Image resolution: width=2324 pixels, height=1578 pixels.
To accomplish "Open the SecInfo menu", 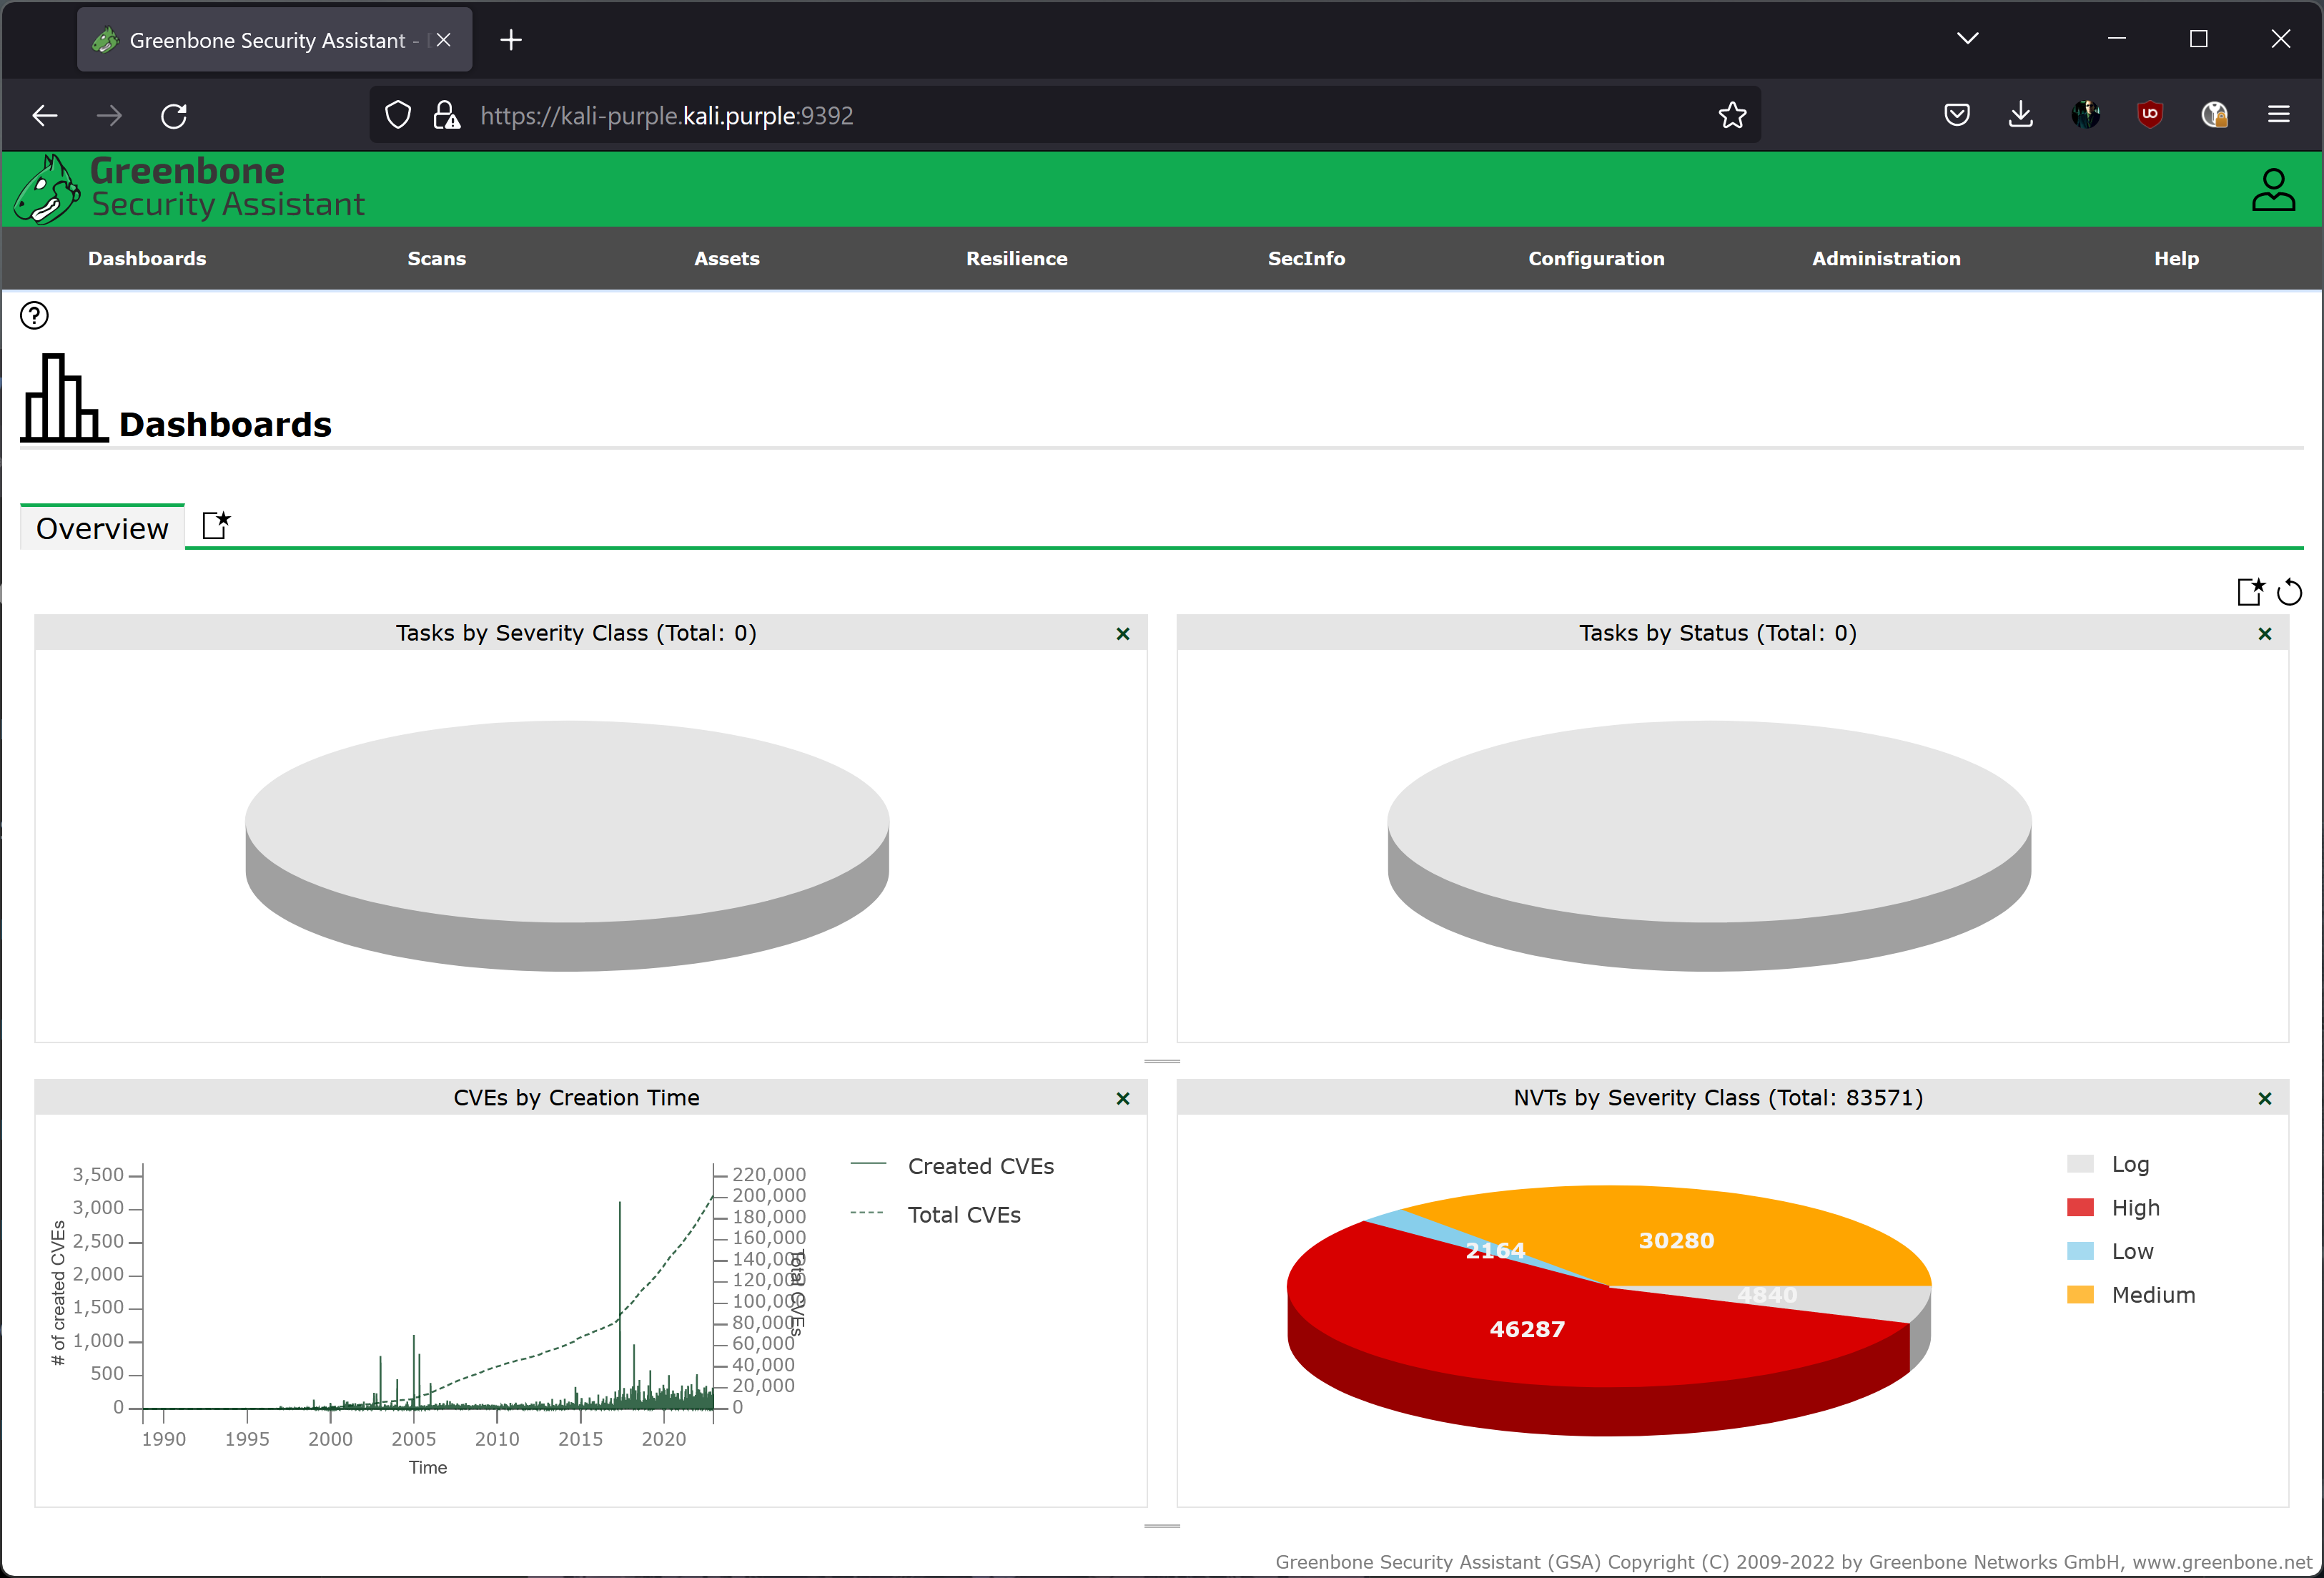I will tap(1306, 259).
